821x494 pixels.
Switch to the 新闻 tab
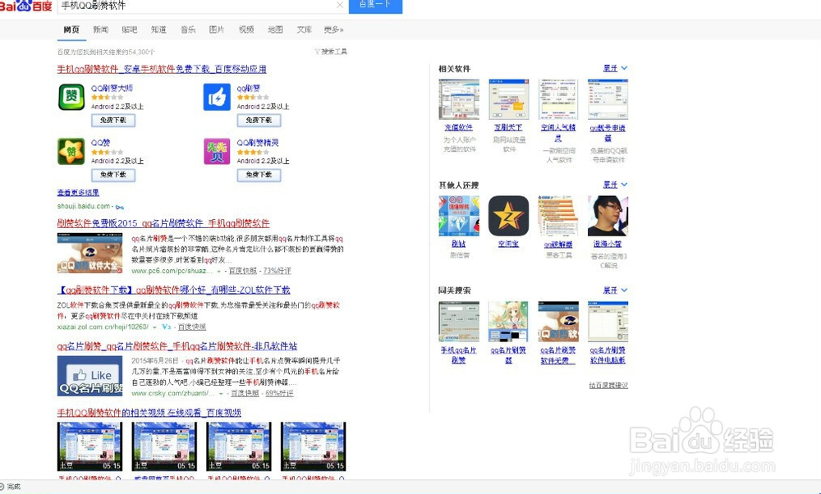click(100, 30)
